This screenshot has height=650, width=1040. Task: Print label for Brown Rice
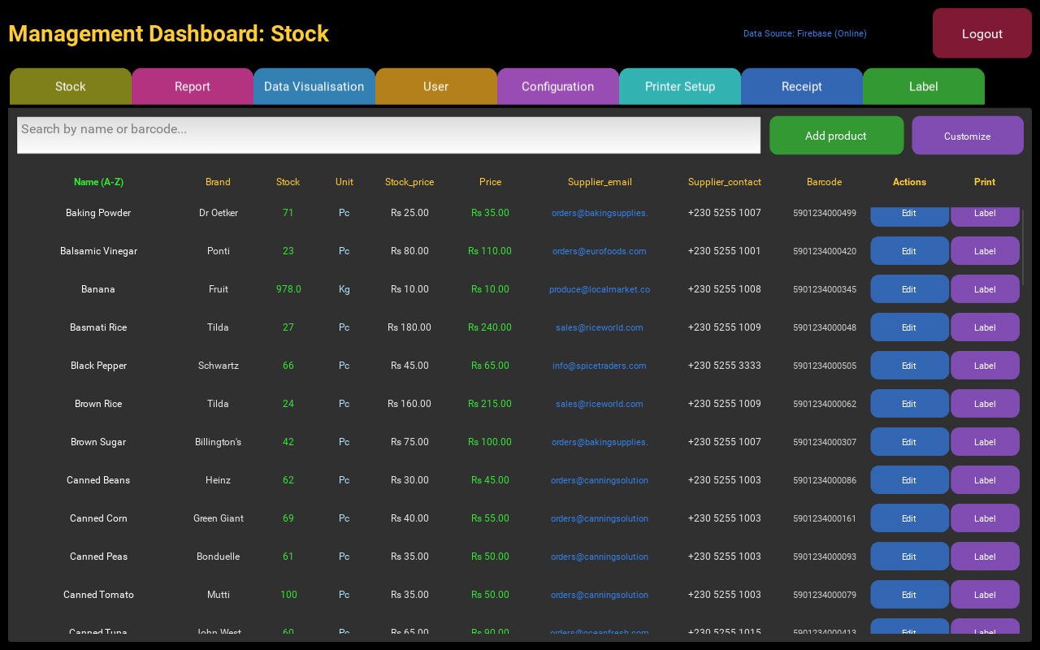coord(985,404)
